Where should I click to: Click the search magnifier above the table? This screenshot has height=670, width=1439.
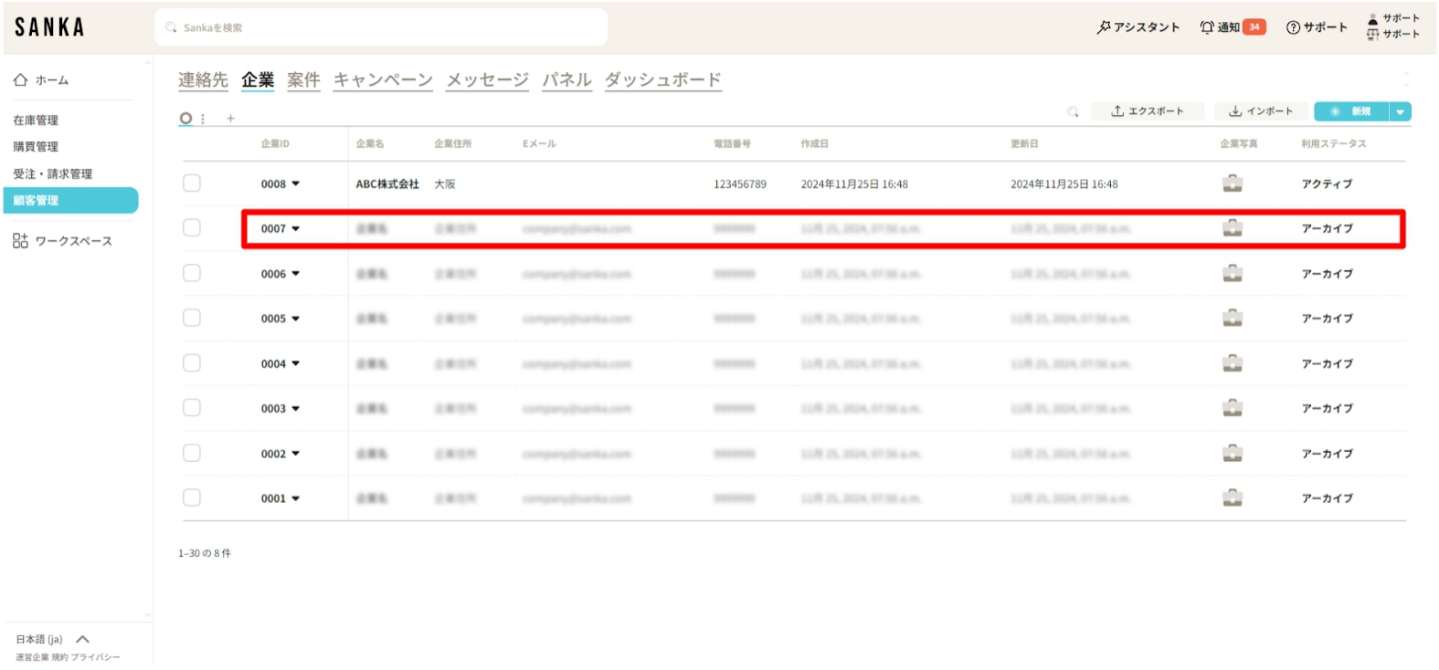click(x=1073, y=111)
